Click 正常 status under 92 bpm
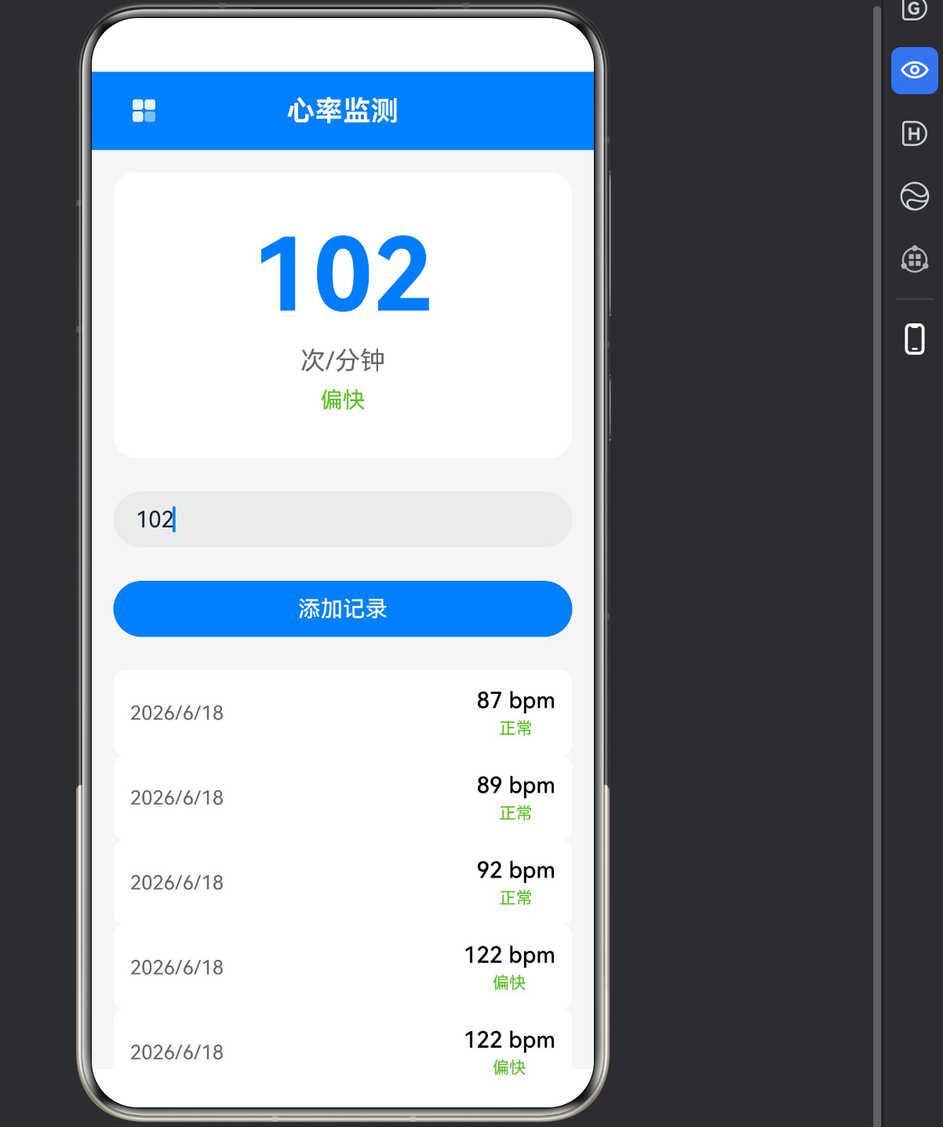Viewport: 943px width, 1127px height. pyautogui.click(x=515, y=898)
